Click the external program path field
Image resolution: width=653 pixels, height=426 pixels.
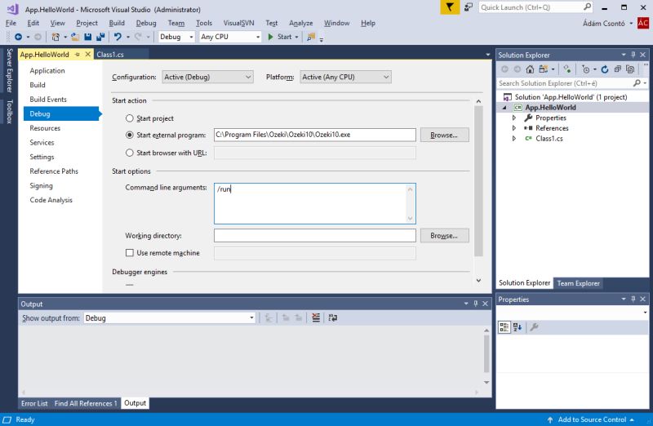(315, 135)
